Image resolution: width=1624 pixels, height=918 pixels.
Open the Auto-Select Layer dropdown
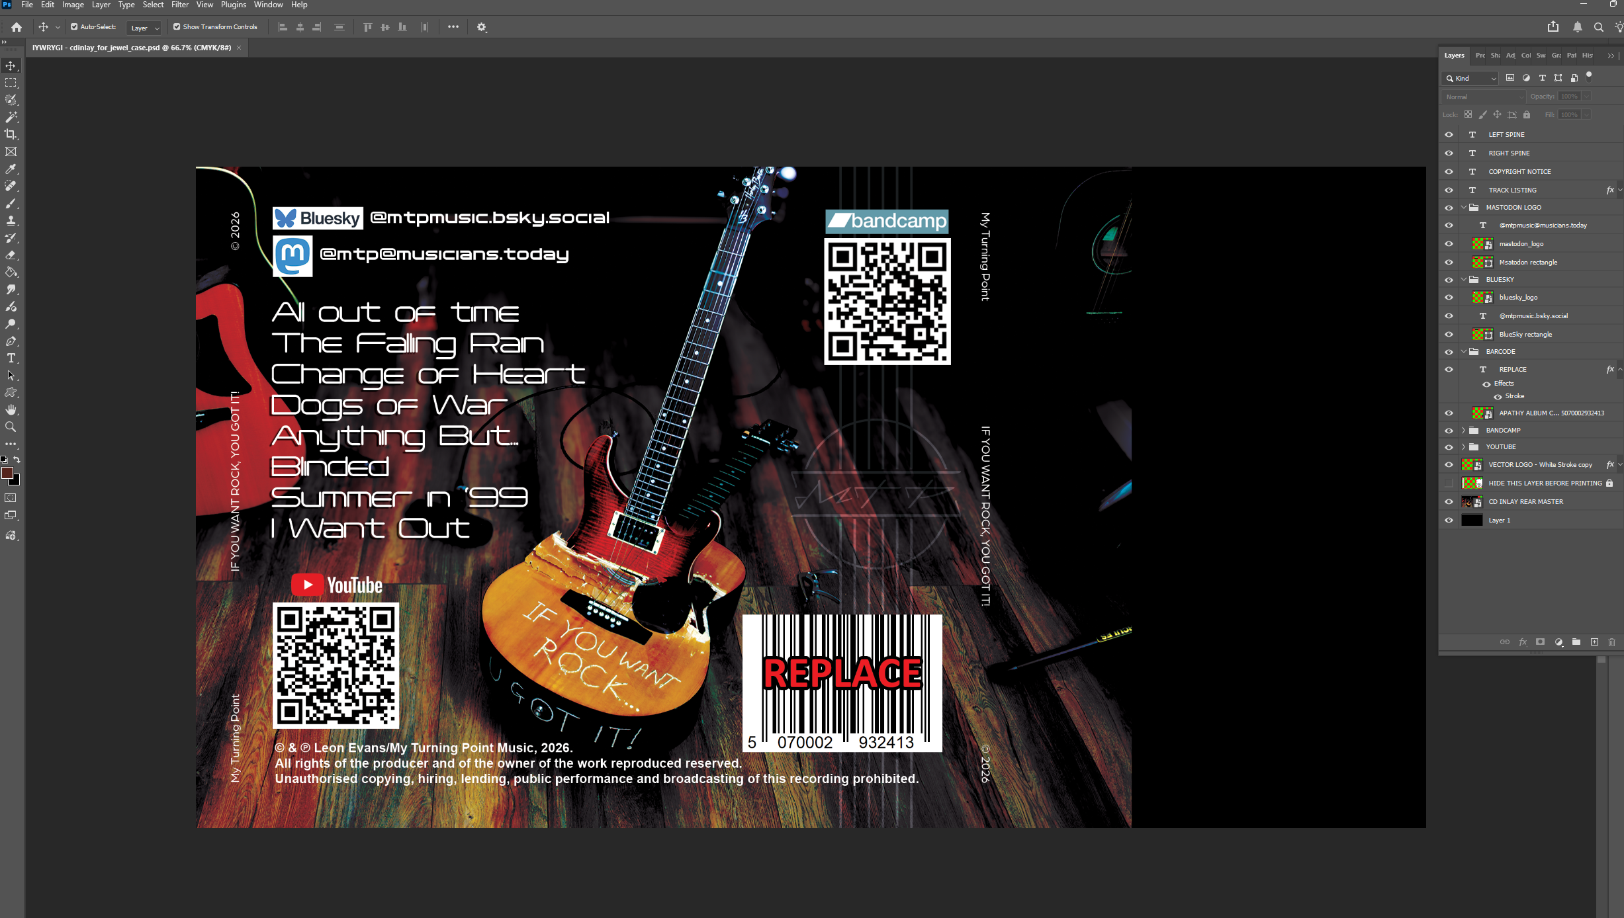click(144, 28)
